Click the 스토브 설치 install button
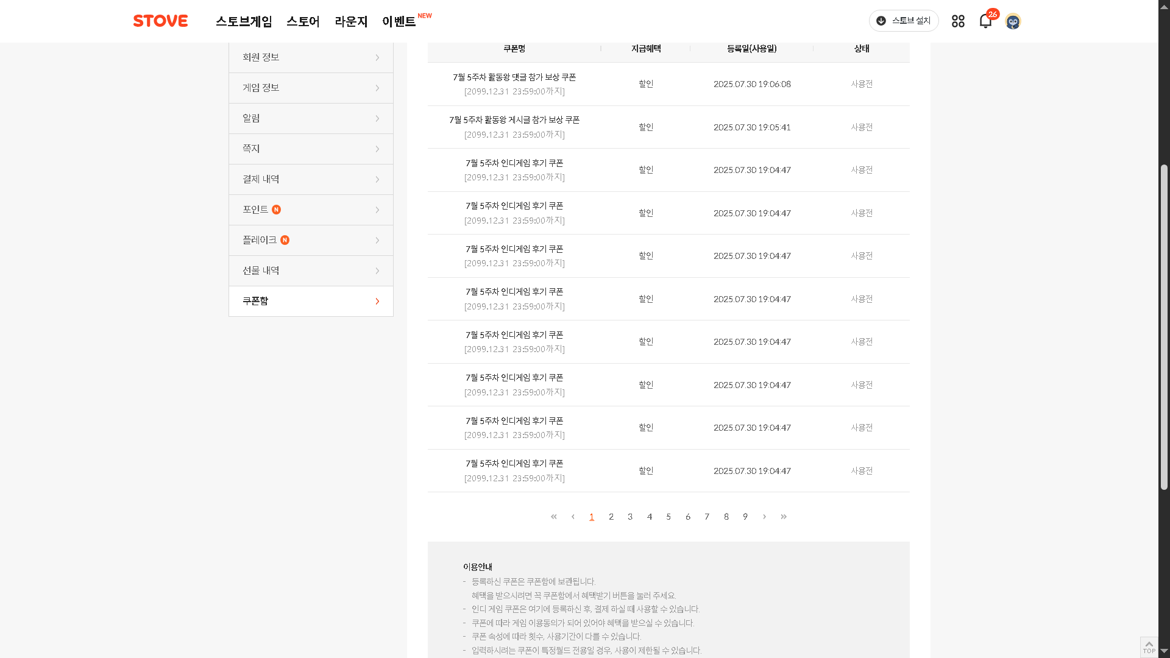The image size is (1170, 658). [x=904, y=21]
